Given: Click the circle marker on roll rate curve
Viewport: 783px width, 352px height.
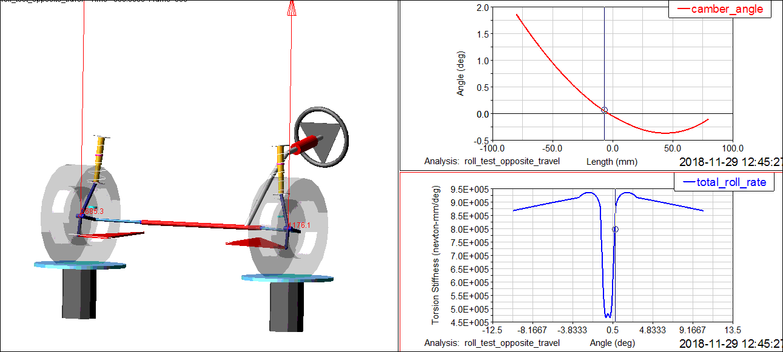Looking at the screenshot, I should tap(615, 229).
